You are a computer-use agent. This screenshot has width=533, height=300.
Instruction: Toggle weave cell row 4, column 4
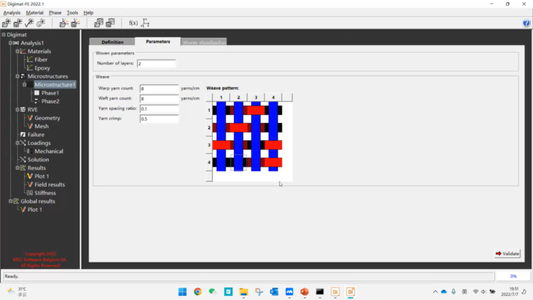[x=273, y=162]
